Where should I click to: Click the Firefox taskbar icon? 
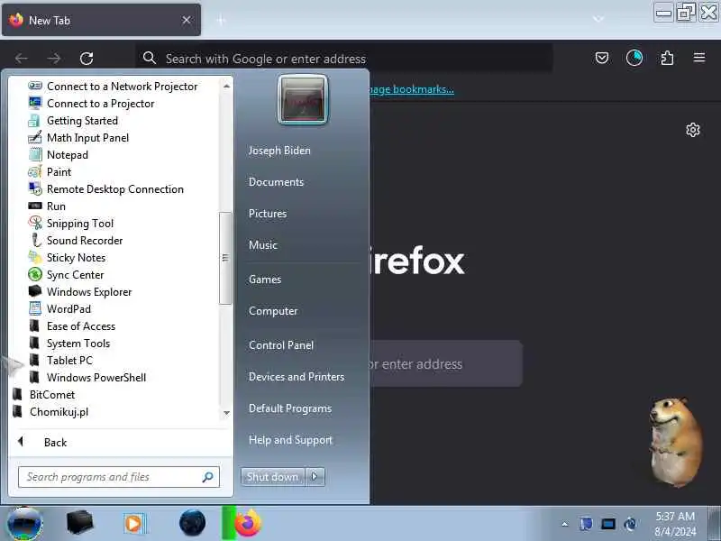[x=247, y=523]
